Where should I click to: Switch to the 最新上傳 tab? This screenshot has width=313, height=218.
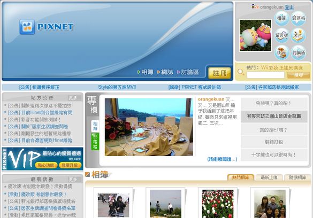tap(269, 177)
